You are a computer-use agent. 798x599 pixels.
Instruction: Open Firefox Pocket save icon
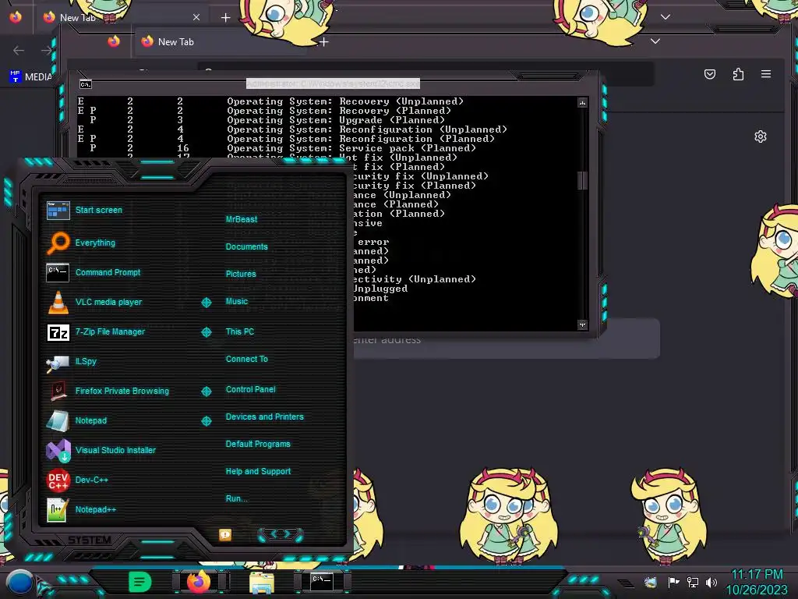click(x=710, y=74)
